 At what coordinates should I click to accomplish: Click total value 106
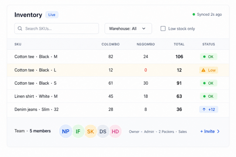pyautogui.click(x=179, y=57)
